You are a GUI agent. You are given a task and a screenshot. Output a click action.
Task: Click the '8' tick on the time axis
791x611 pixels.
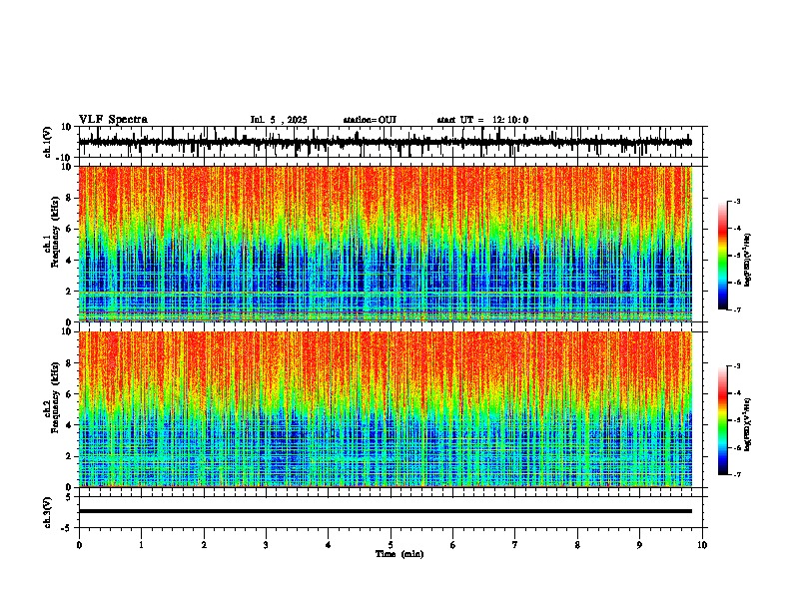pyautogui.click(x=577, y=545)
